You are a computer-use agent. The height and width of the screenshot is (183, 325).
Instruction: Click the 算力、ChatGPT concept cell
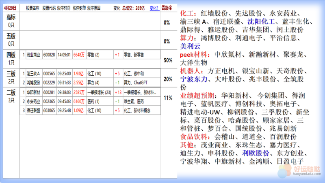pos(136,83)
